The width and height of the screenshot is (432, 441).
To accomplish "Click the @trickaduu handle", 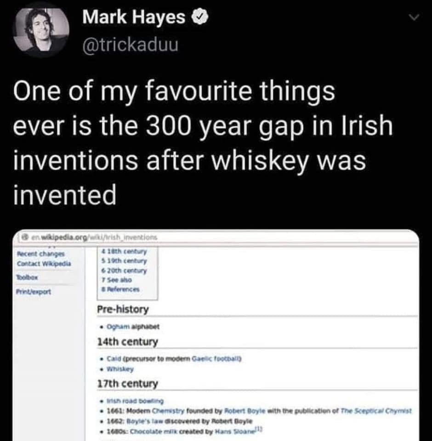I will (130, 45).
